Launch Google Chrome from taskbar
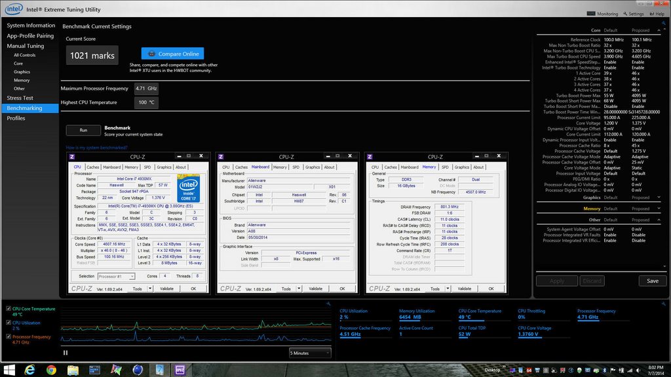 tap(51, 370)
